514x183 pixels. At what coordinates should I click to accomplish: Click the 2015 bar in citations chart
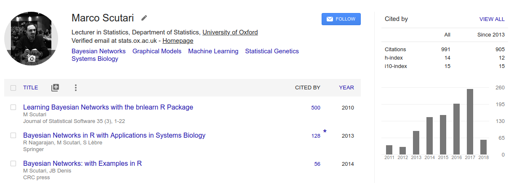coord(443,135)
